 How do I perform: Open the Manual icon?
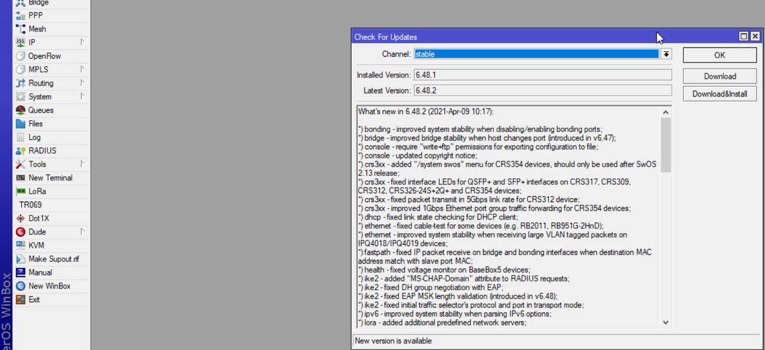pos(20,272)
